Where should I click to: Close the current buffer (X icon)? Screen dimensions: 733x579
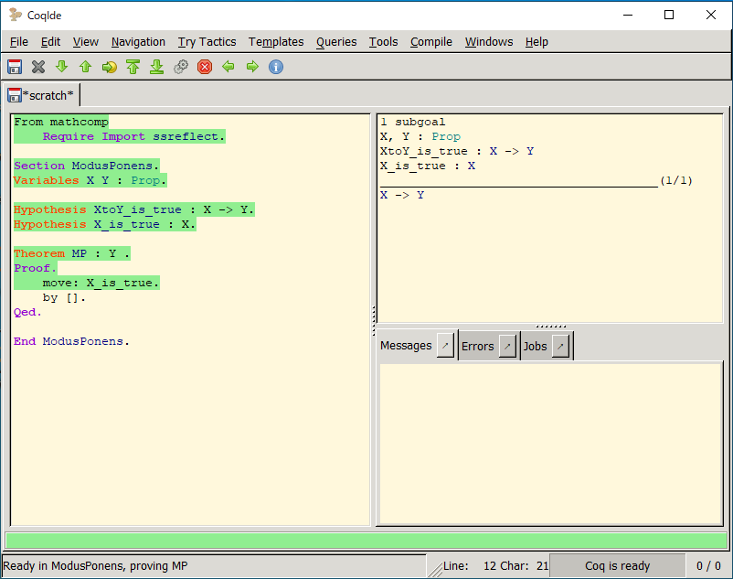point(37,66)
